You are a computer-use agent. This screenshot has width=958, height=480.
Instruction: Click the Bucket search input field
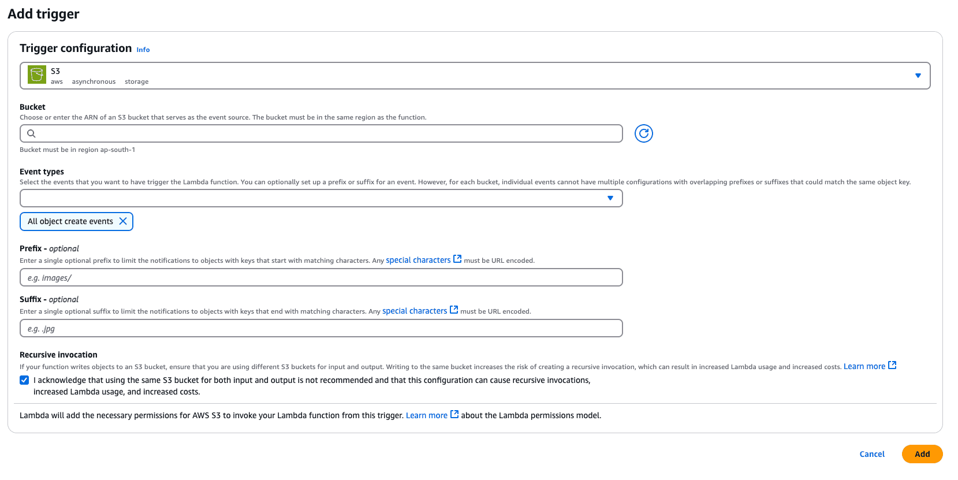pos(323,133)
